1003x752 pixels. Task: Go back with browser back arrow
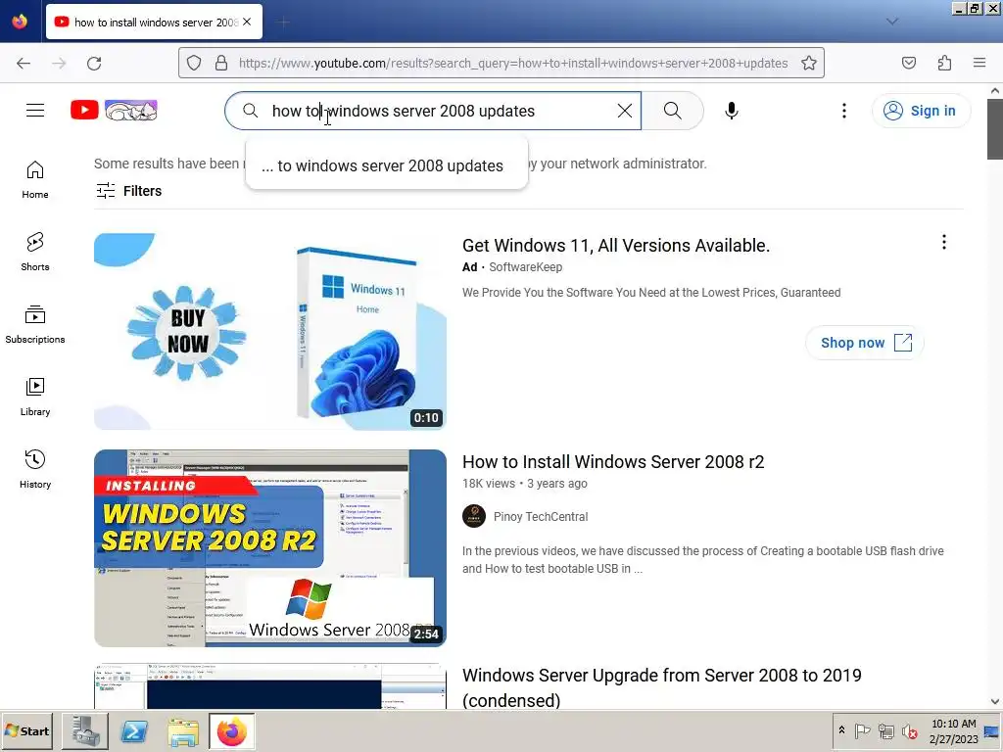pyautogui.click(x=24, y=63)
